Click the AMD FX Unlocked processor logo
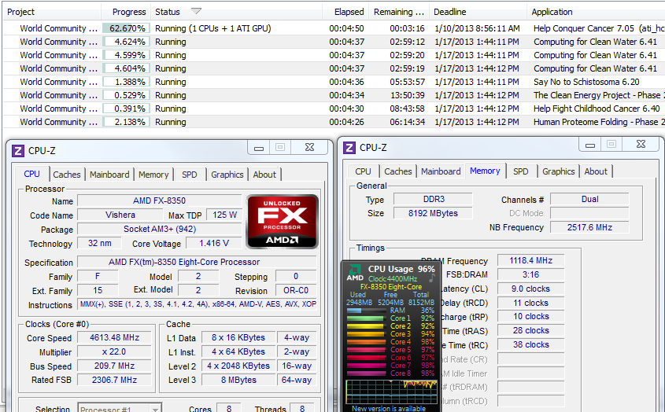This screenshot has height=412, width=665. click(282, 221)
